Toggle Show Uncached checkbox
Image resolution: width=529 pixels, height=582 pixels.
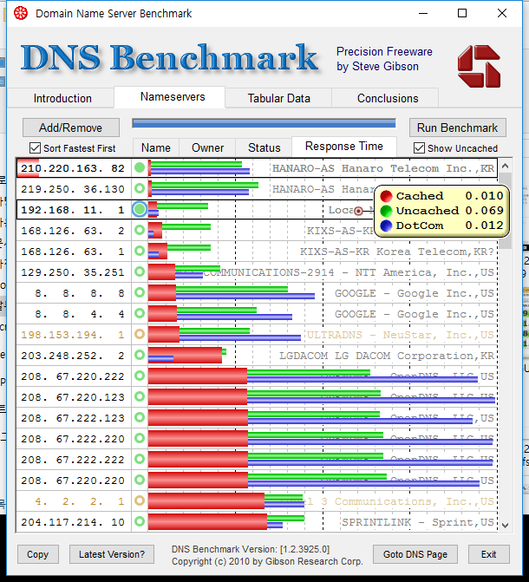tap(419, 148)
